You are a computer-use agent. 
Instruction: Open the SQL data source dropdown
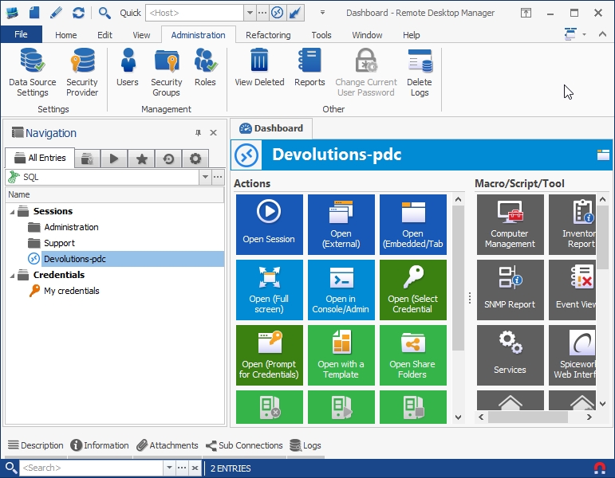coord(205,177)
